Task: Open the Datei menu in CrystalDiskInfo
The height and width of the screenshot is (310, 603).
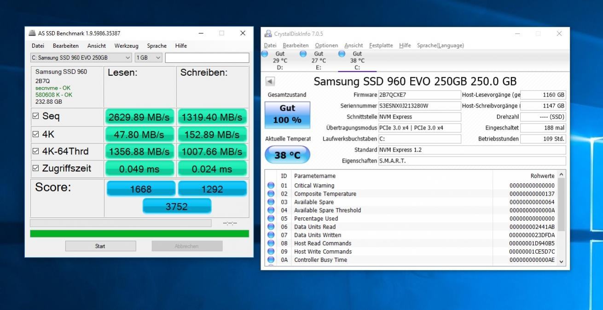Action: (x=270, y=45)
